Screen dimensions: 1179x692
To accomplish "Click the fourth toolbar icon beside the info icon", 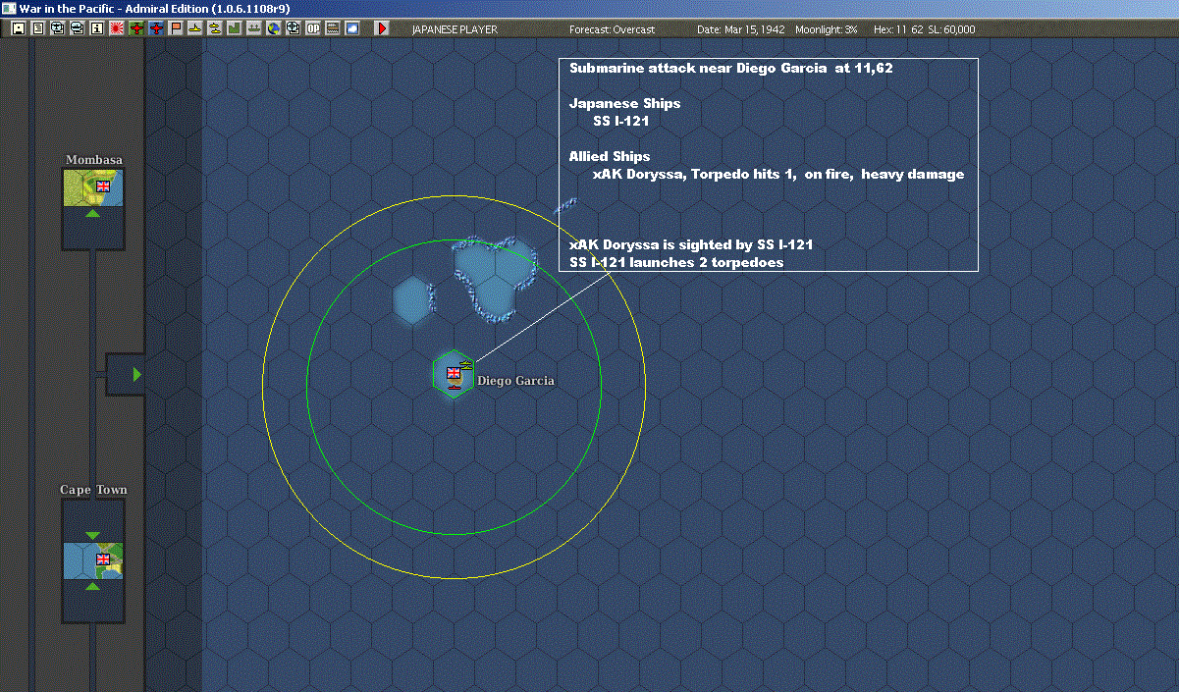I will coord(77,28).
